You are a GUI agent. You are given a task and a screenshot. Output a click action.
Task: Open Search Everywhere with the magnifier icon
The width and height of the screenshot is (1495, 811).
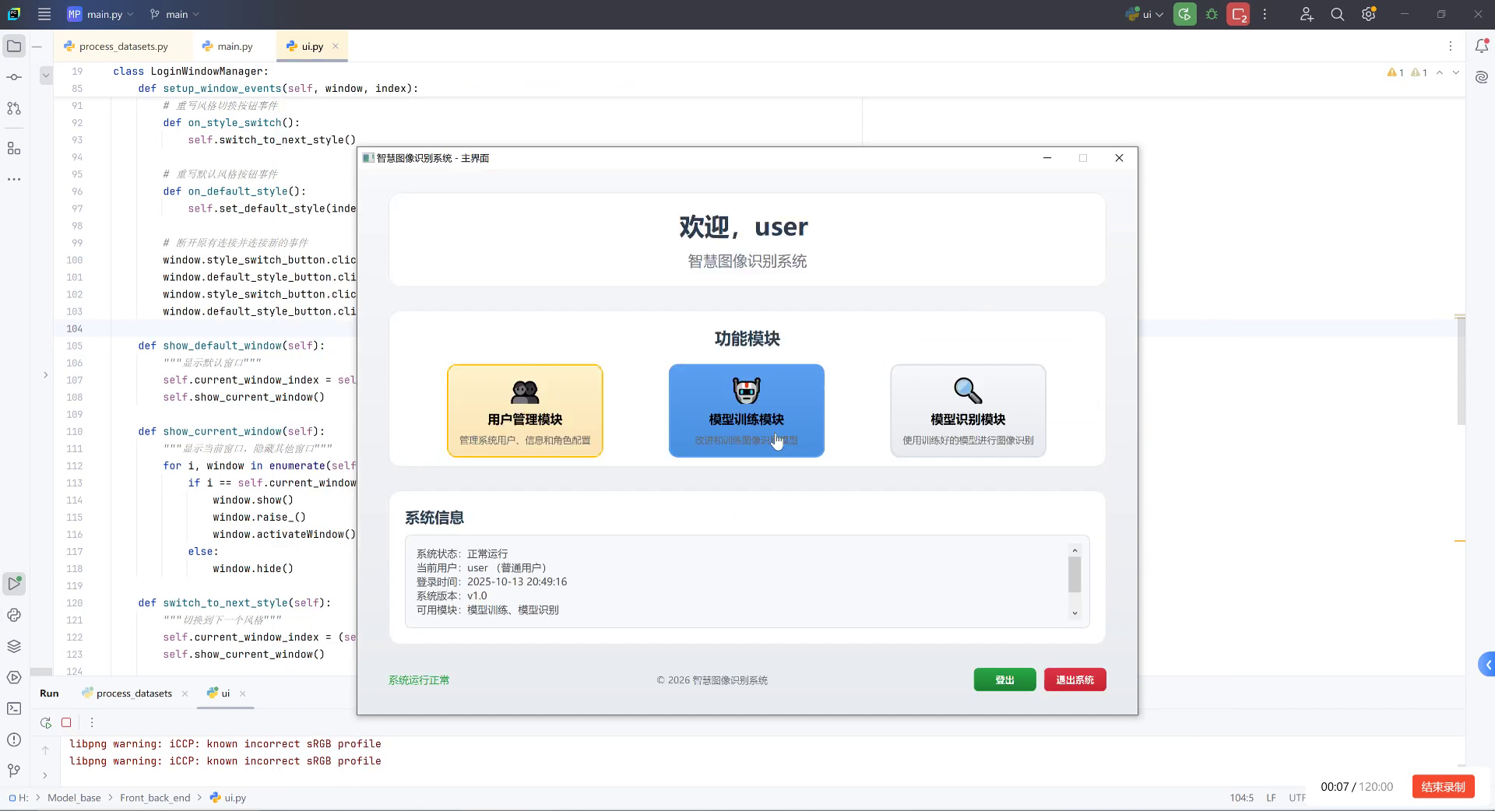[x=1337, y=14]
